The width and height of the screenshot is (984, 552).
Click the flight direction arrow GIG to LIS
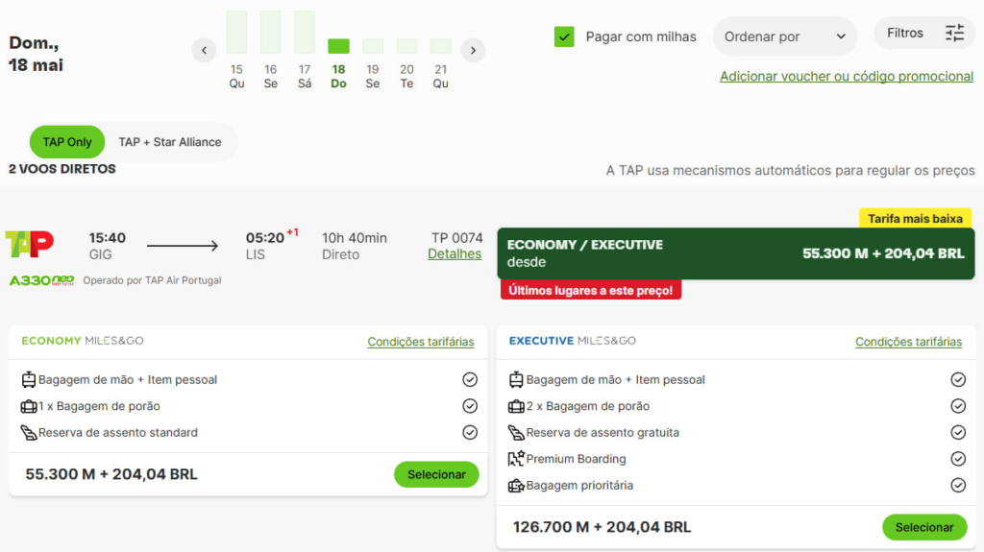click(x=183, y=246)
